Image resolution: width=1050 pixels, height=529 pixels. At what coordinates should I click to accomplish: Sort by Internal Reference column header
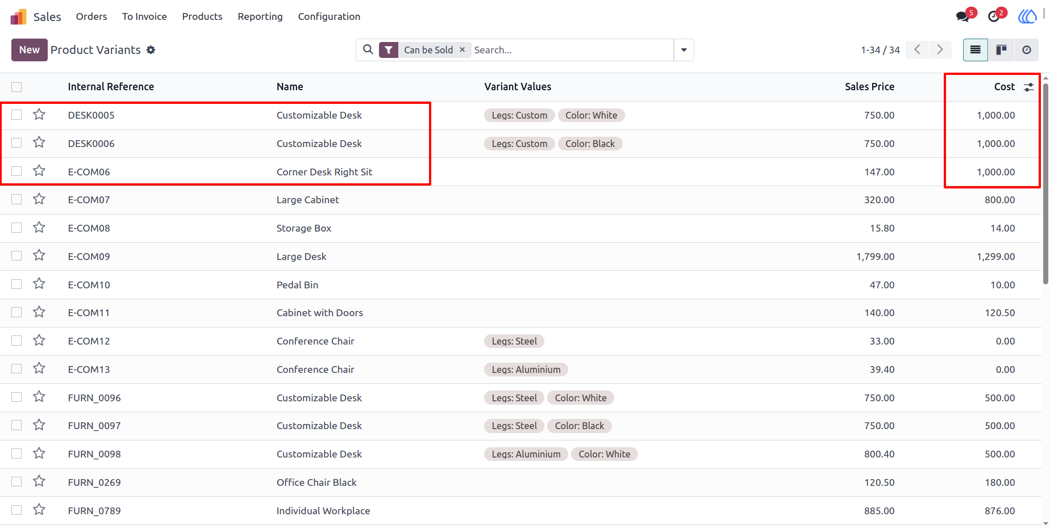pos(111,87)
